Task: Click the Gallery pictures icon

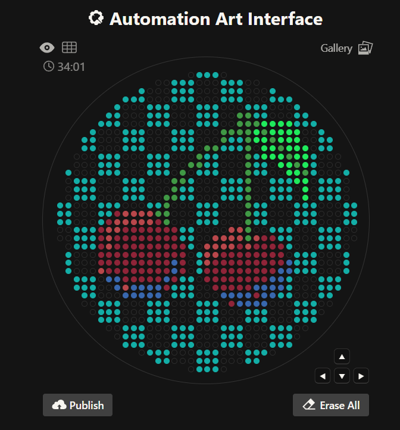Action: tap(365, 48)
